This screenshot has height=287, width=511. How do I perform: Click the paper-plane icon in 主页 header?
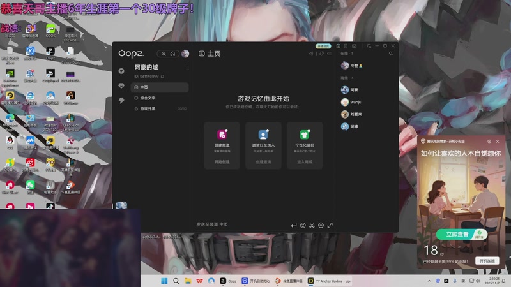[311, 54]
